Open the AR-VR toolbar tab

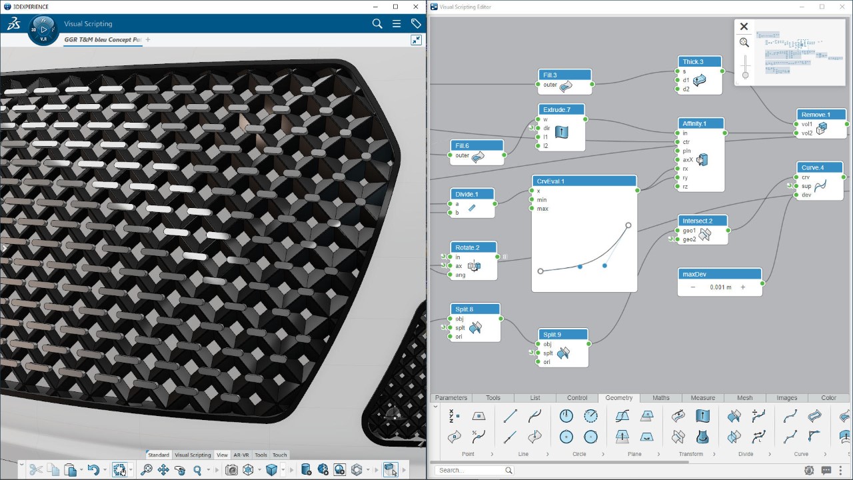(x=241, y=455)
